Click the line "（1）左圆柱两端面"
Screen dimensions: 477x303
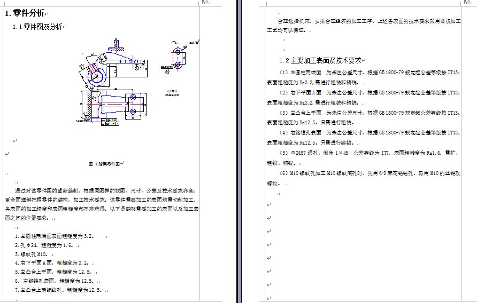pos(370,72)
